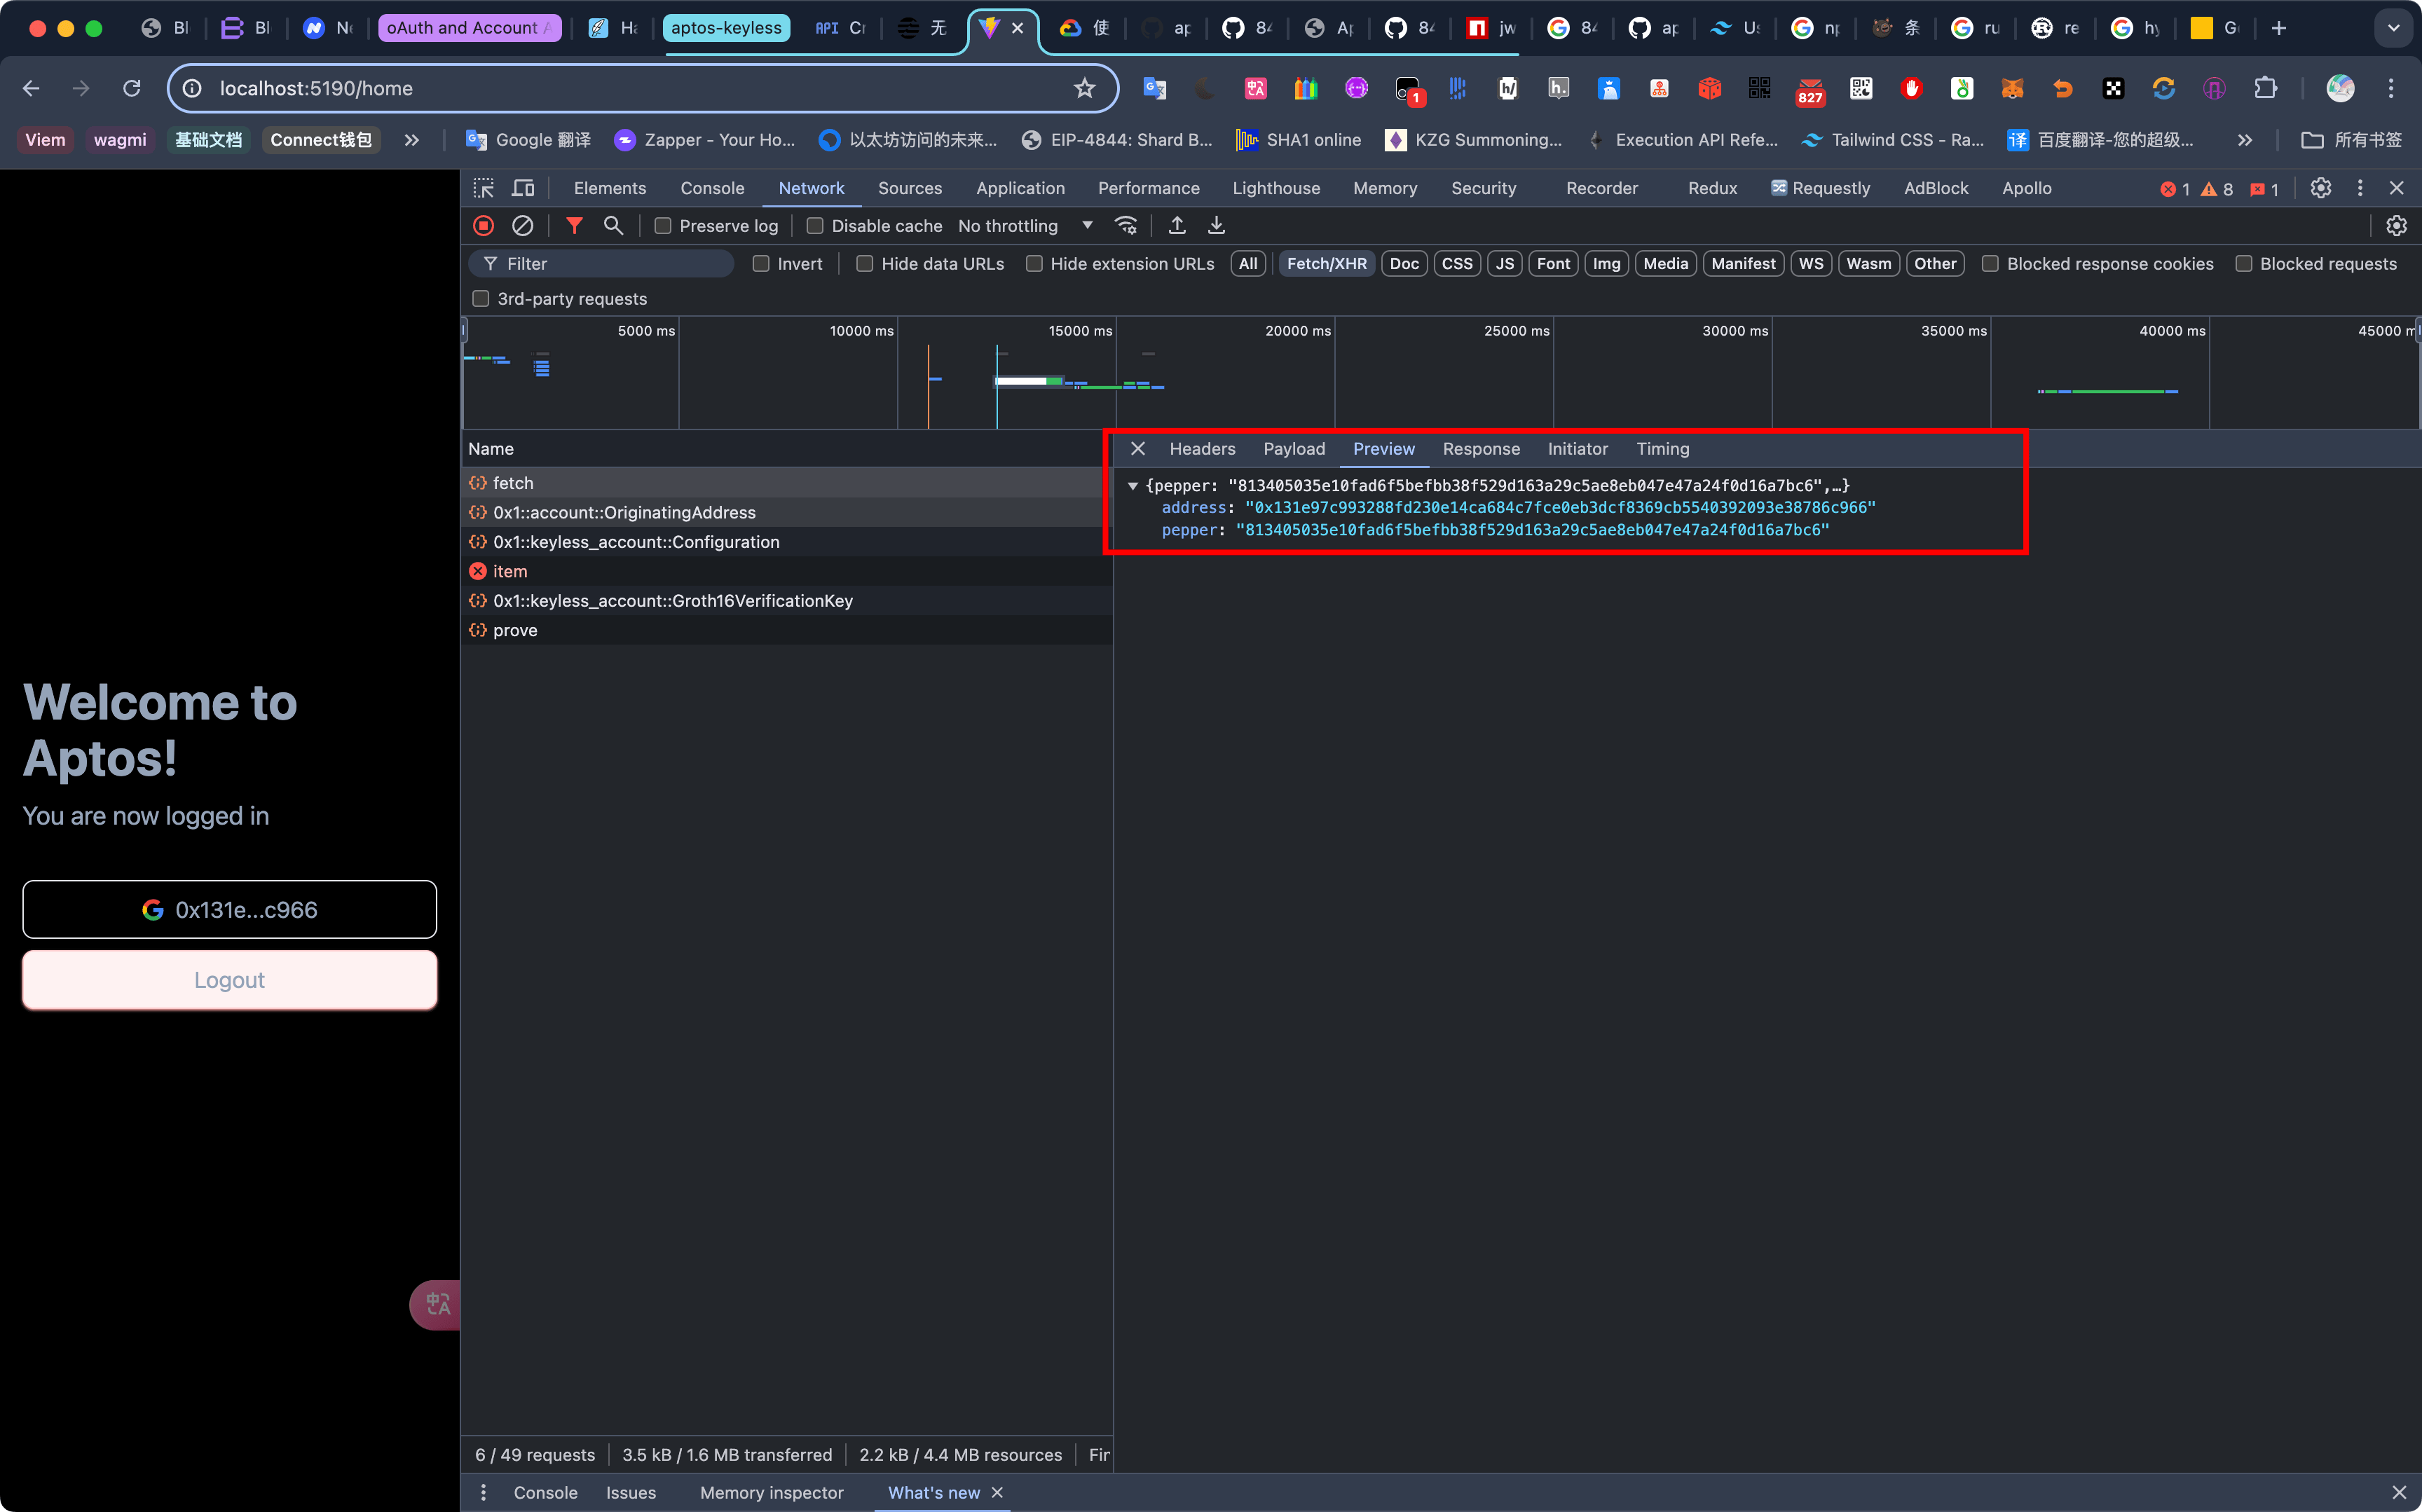This screenshot has height=1512, width=2422.
Task: Open MetaMask fox extension
Action: tap(2013, 88)
